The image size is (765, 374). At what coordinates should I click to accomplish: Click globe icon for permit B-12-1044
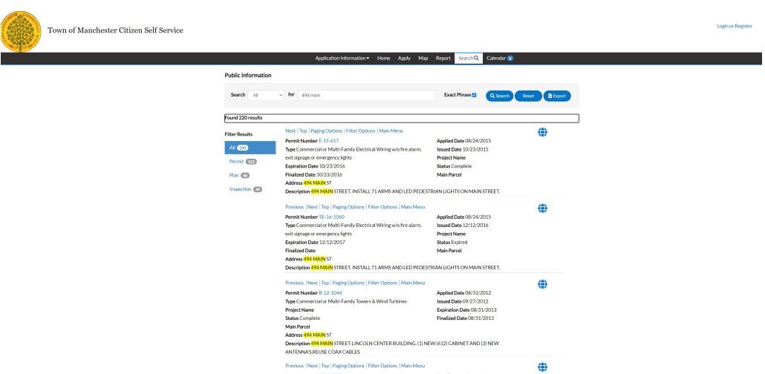coord(542,285)
